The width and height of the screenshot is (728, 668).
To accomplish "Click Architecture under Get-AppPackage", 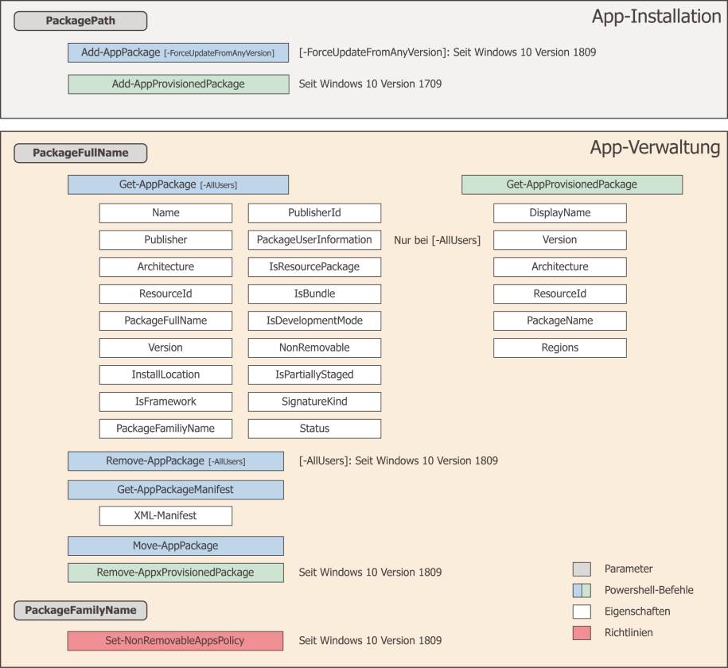I will point(165,266).
